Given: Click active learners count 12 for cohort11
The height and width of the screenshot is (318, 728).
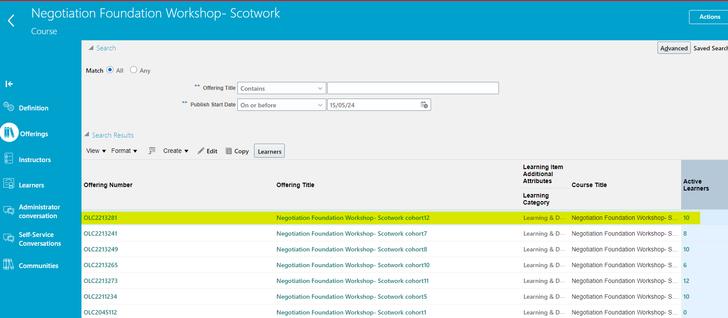Looking at the screenshot, I should pos(686,281).
